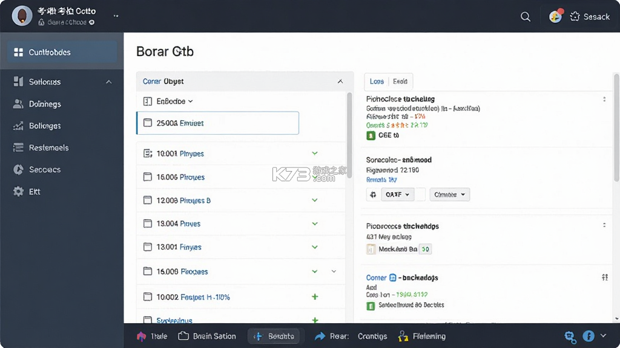This screenshot has height=348, width=620.
Task: Select Cuntrobdes in the sidebar
Action: click(62, 52)
